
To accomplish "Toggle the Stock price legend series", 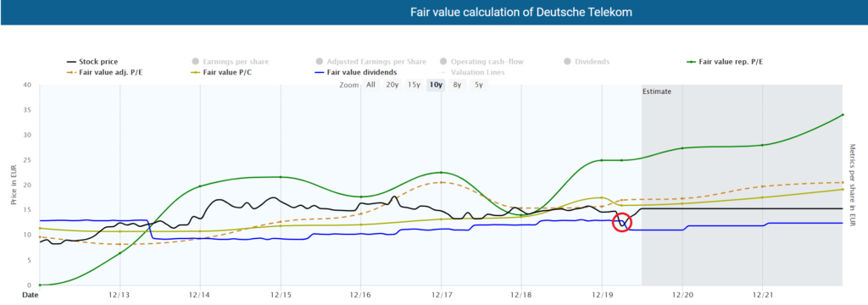I will click(x=92, y=62).
